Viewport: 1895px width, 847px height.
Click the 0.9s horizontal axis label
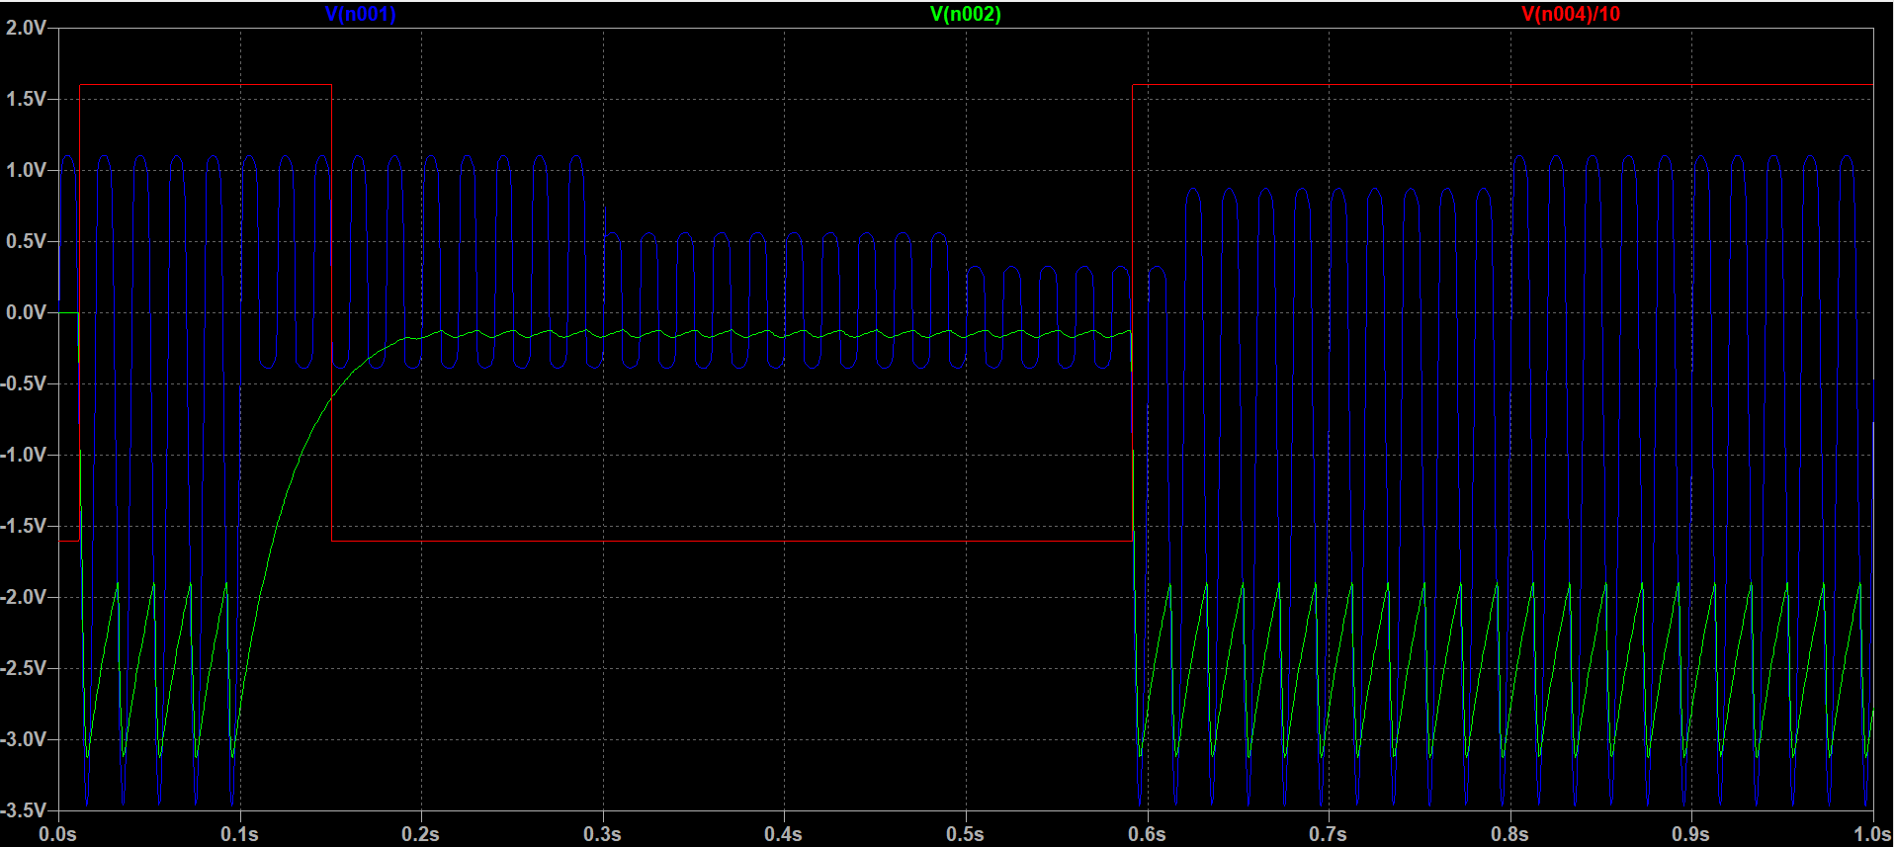(1690, 834)
